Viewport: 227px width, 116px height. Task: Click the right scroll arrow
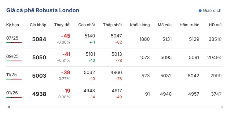(x=222, y=107)
